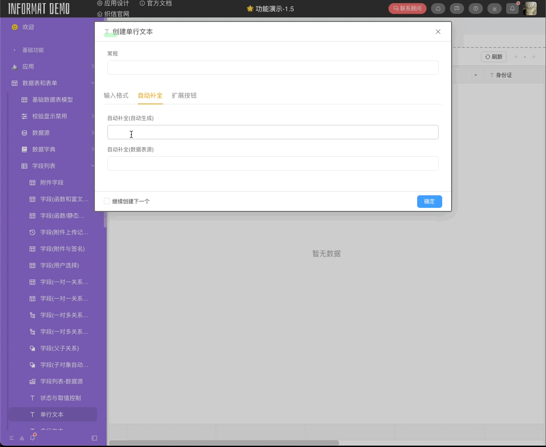Click the collapse-sidebar icon at bottom left

[94, 438]
